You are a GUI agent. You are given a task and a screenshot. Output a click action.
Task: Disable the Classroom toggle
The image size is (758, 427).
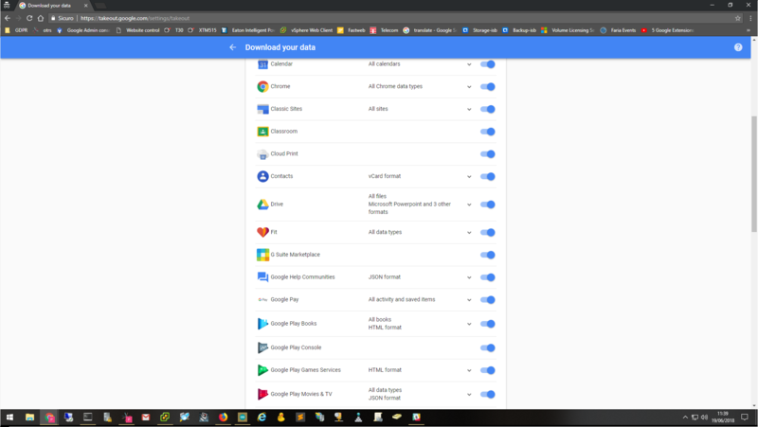487,132
